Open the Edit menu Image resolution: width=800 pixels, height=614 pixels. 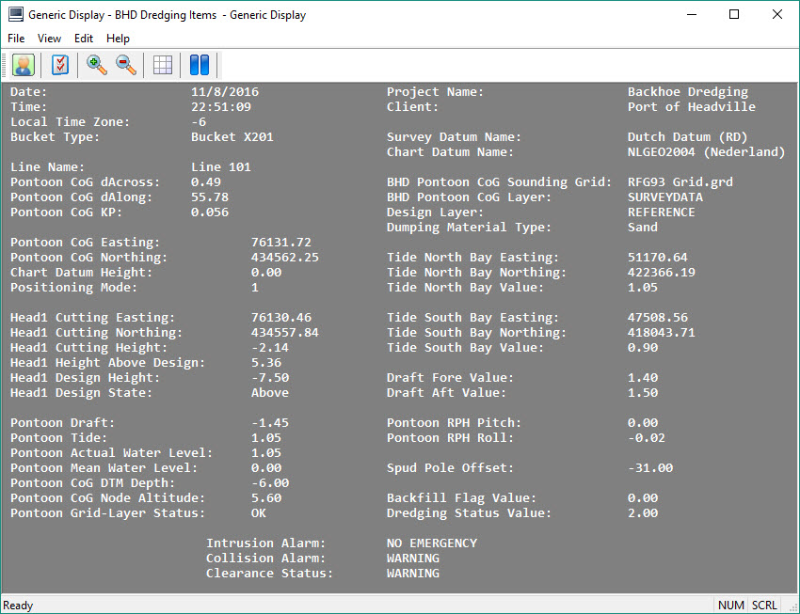coord(84,39)
